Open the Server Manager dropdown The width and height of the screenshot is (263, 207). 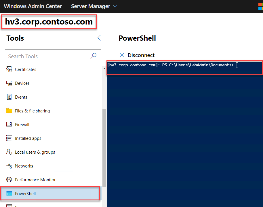94,6
